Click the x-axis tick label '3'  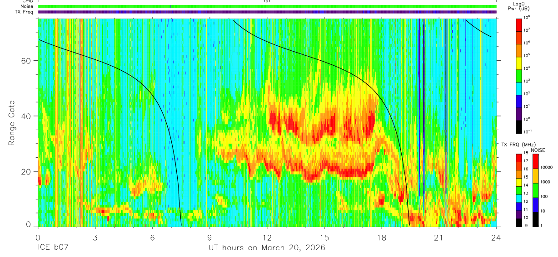pos(95,238)
